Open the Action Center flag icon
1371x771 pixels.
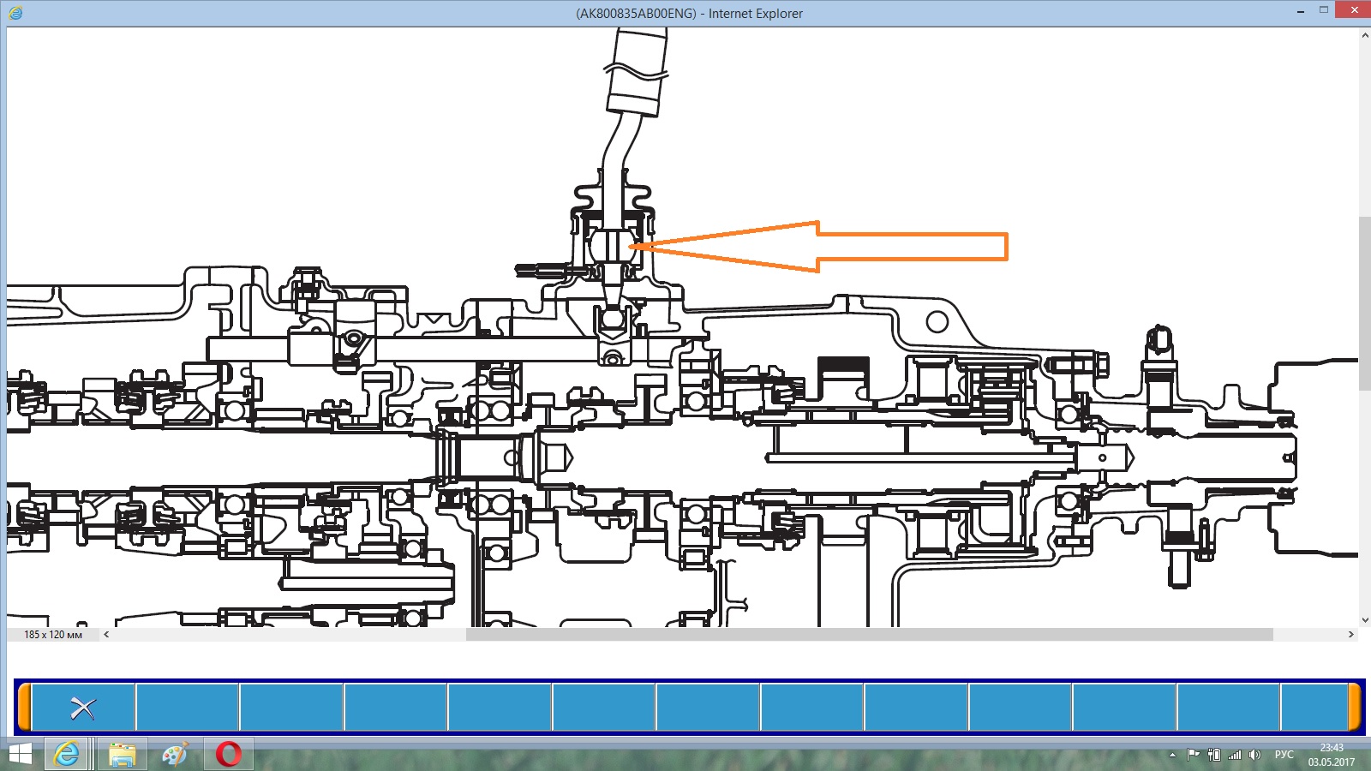click(1193, 755)
